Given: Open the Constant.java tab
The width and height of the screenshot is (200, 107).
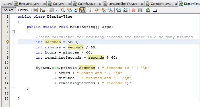Looking at the screenshot, I should point(161,4).
